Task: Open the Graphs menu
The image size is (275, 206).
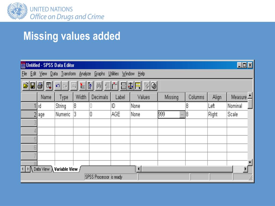Action: pyautogui.click(x=100, y=74)
